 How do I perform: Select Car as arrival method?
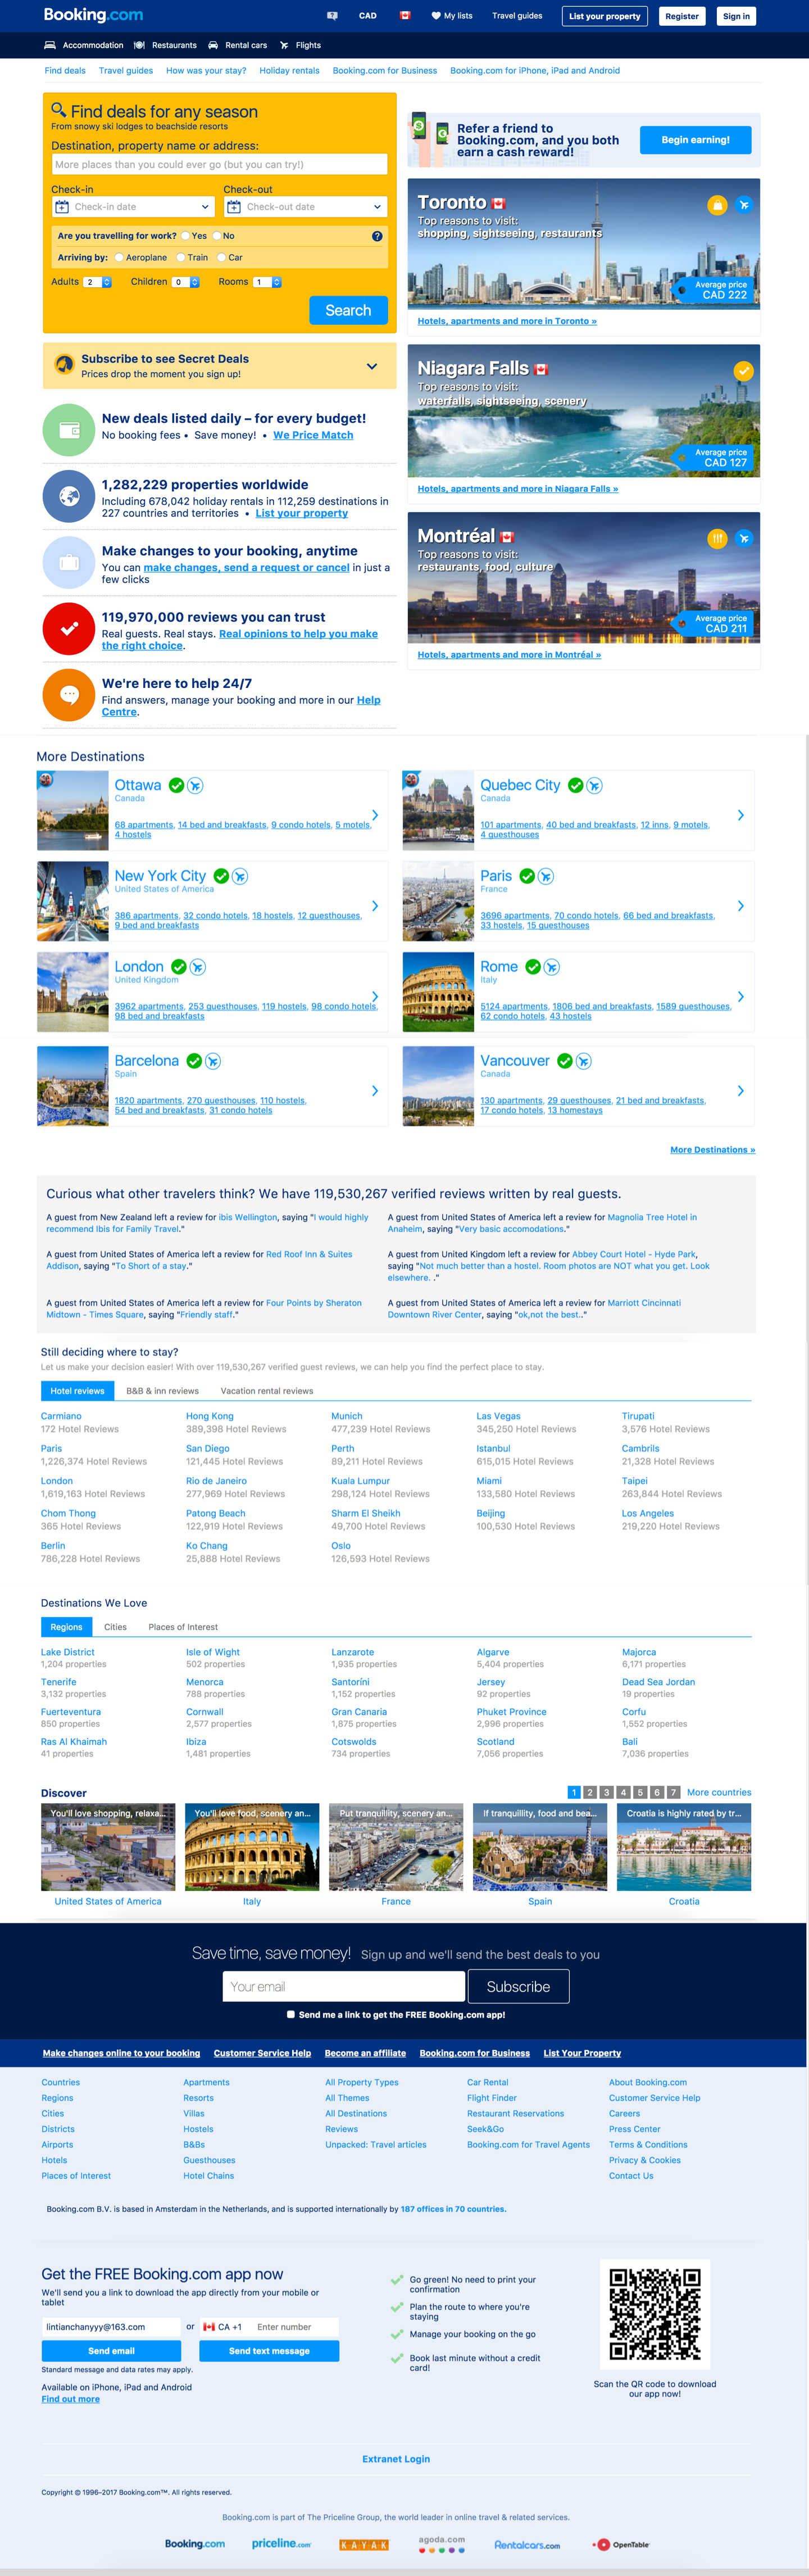222,258
